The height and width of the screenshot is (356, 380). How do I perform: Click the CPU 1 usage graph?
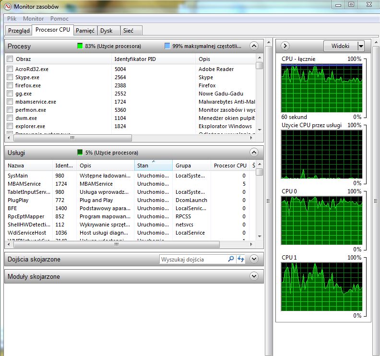(321, 286)
